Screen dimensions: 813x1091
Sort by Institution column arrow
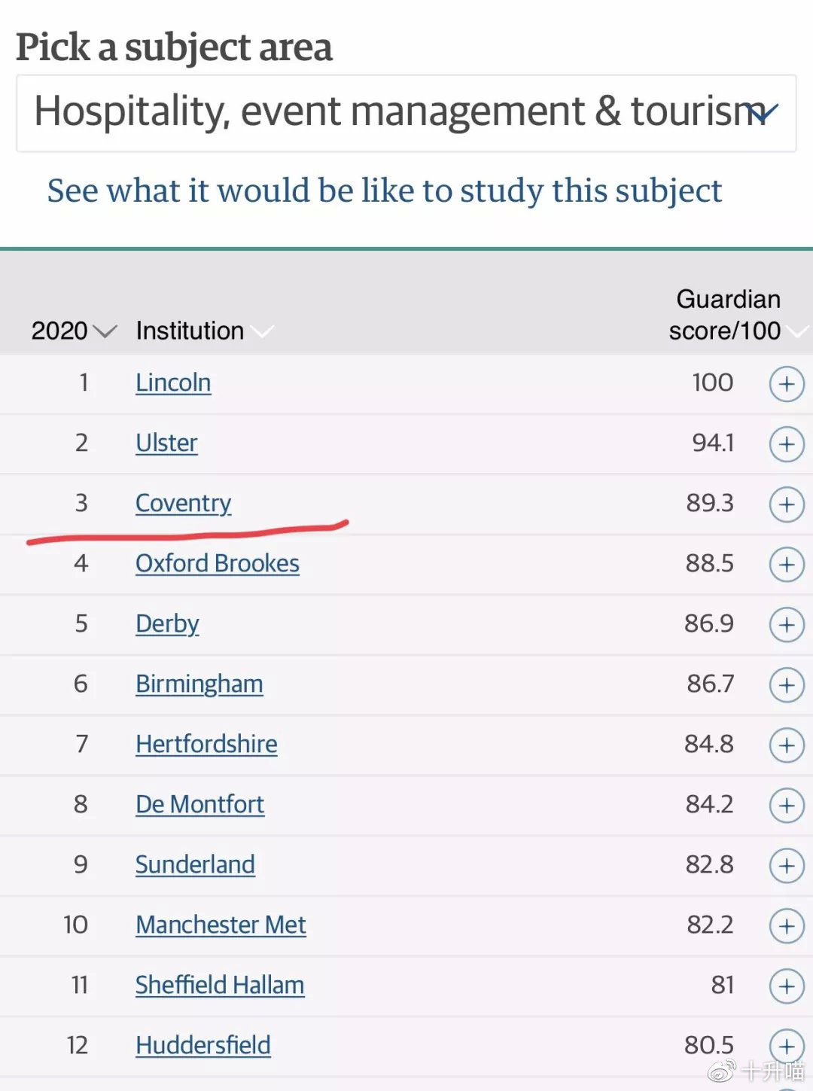[x=262, y=331]
